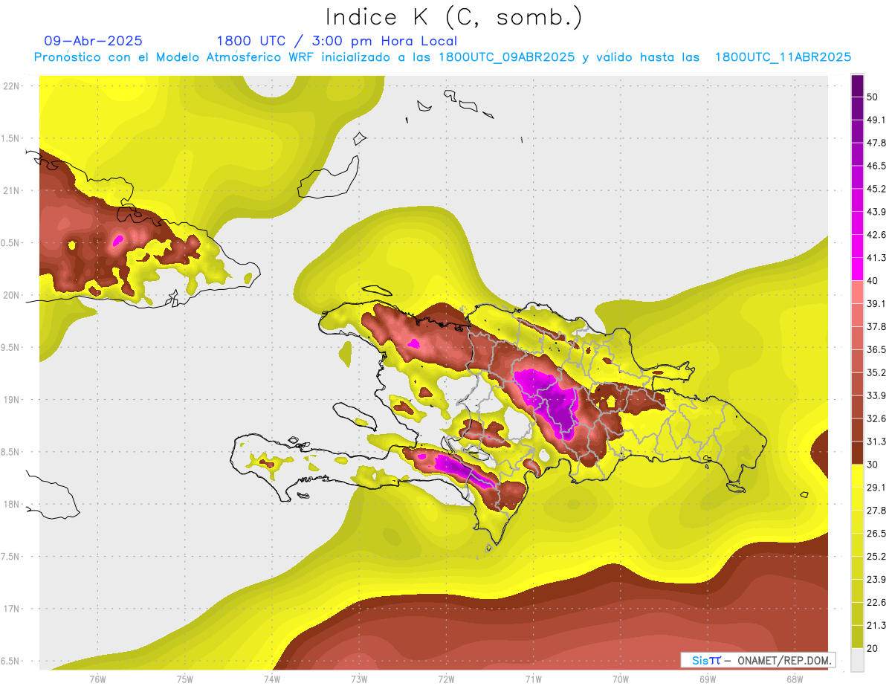Click the "21N" latitude label
Image resolution: width=892 pixels, height=689 pixels.
pos(13,190)
